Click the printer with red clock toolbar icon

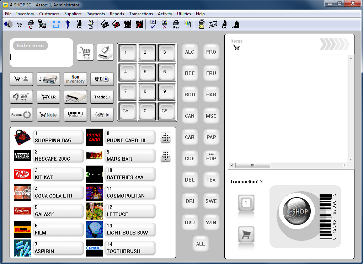click(x=31, y=24)
